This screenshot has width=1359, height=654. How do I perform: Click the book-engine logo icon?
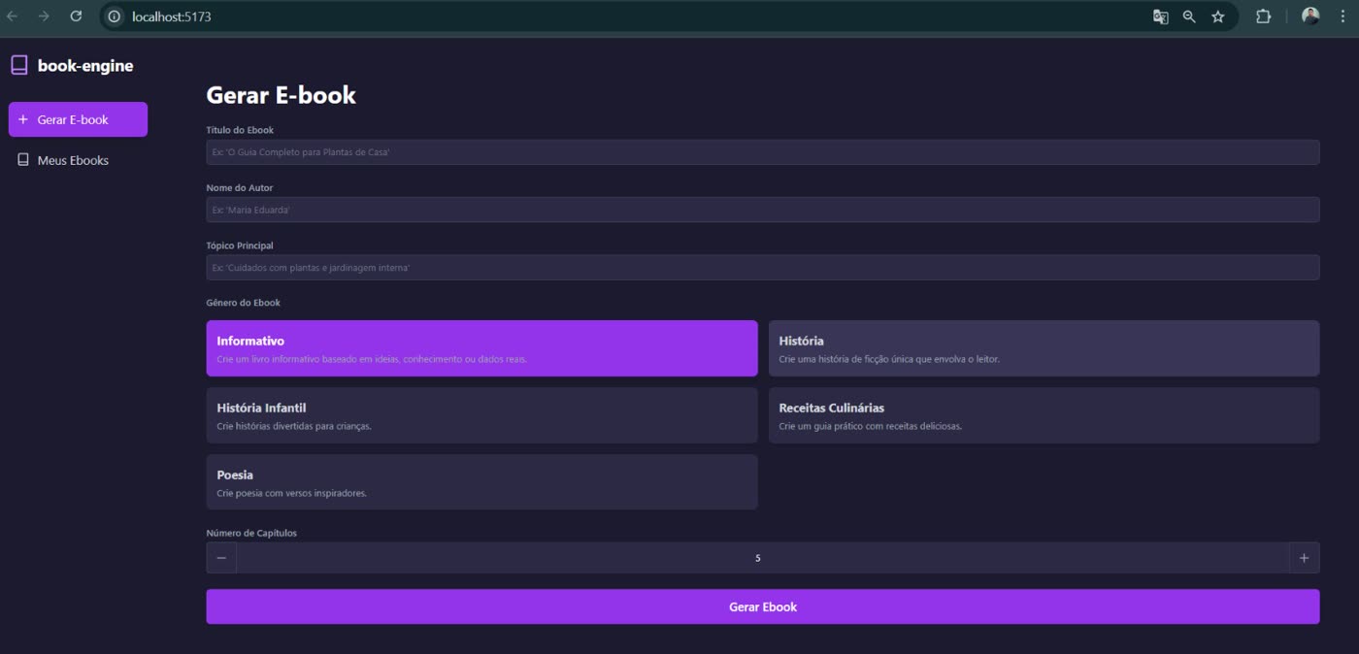coord(19,65)
